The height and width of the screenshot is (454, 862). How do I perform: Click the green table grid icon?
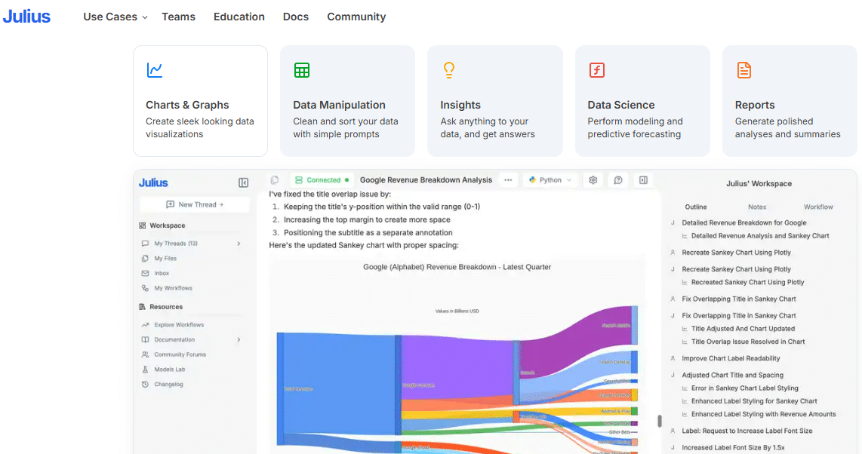click(x=302, y=70)
